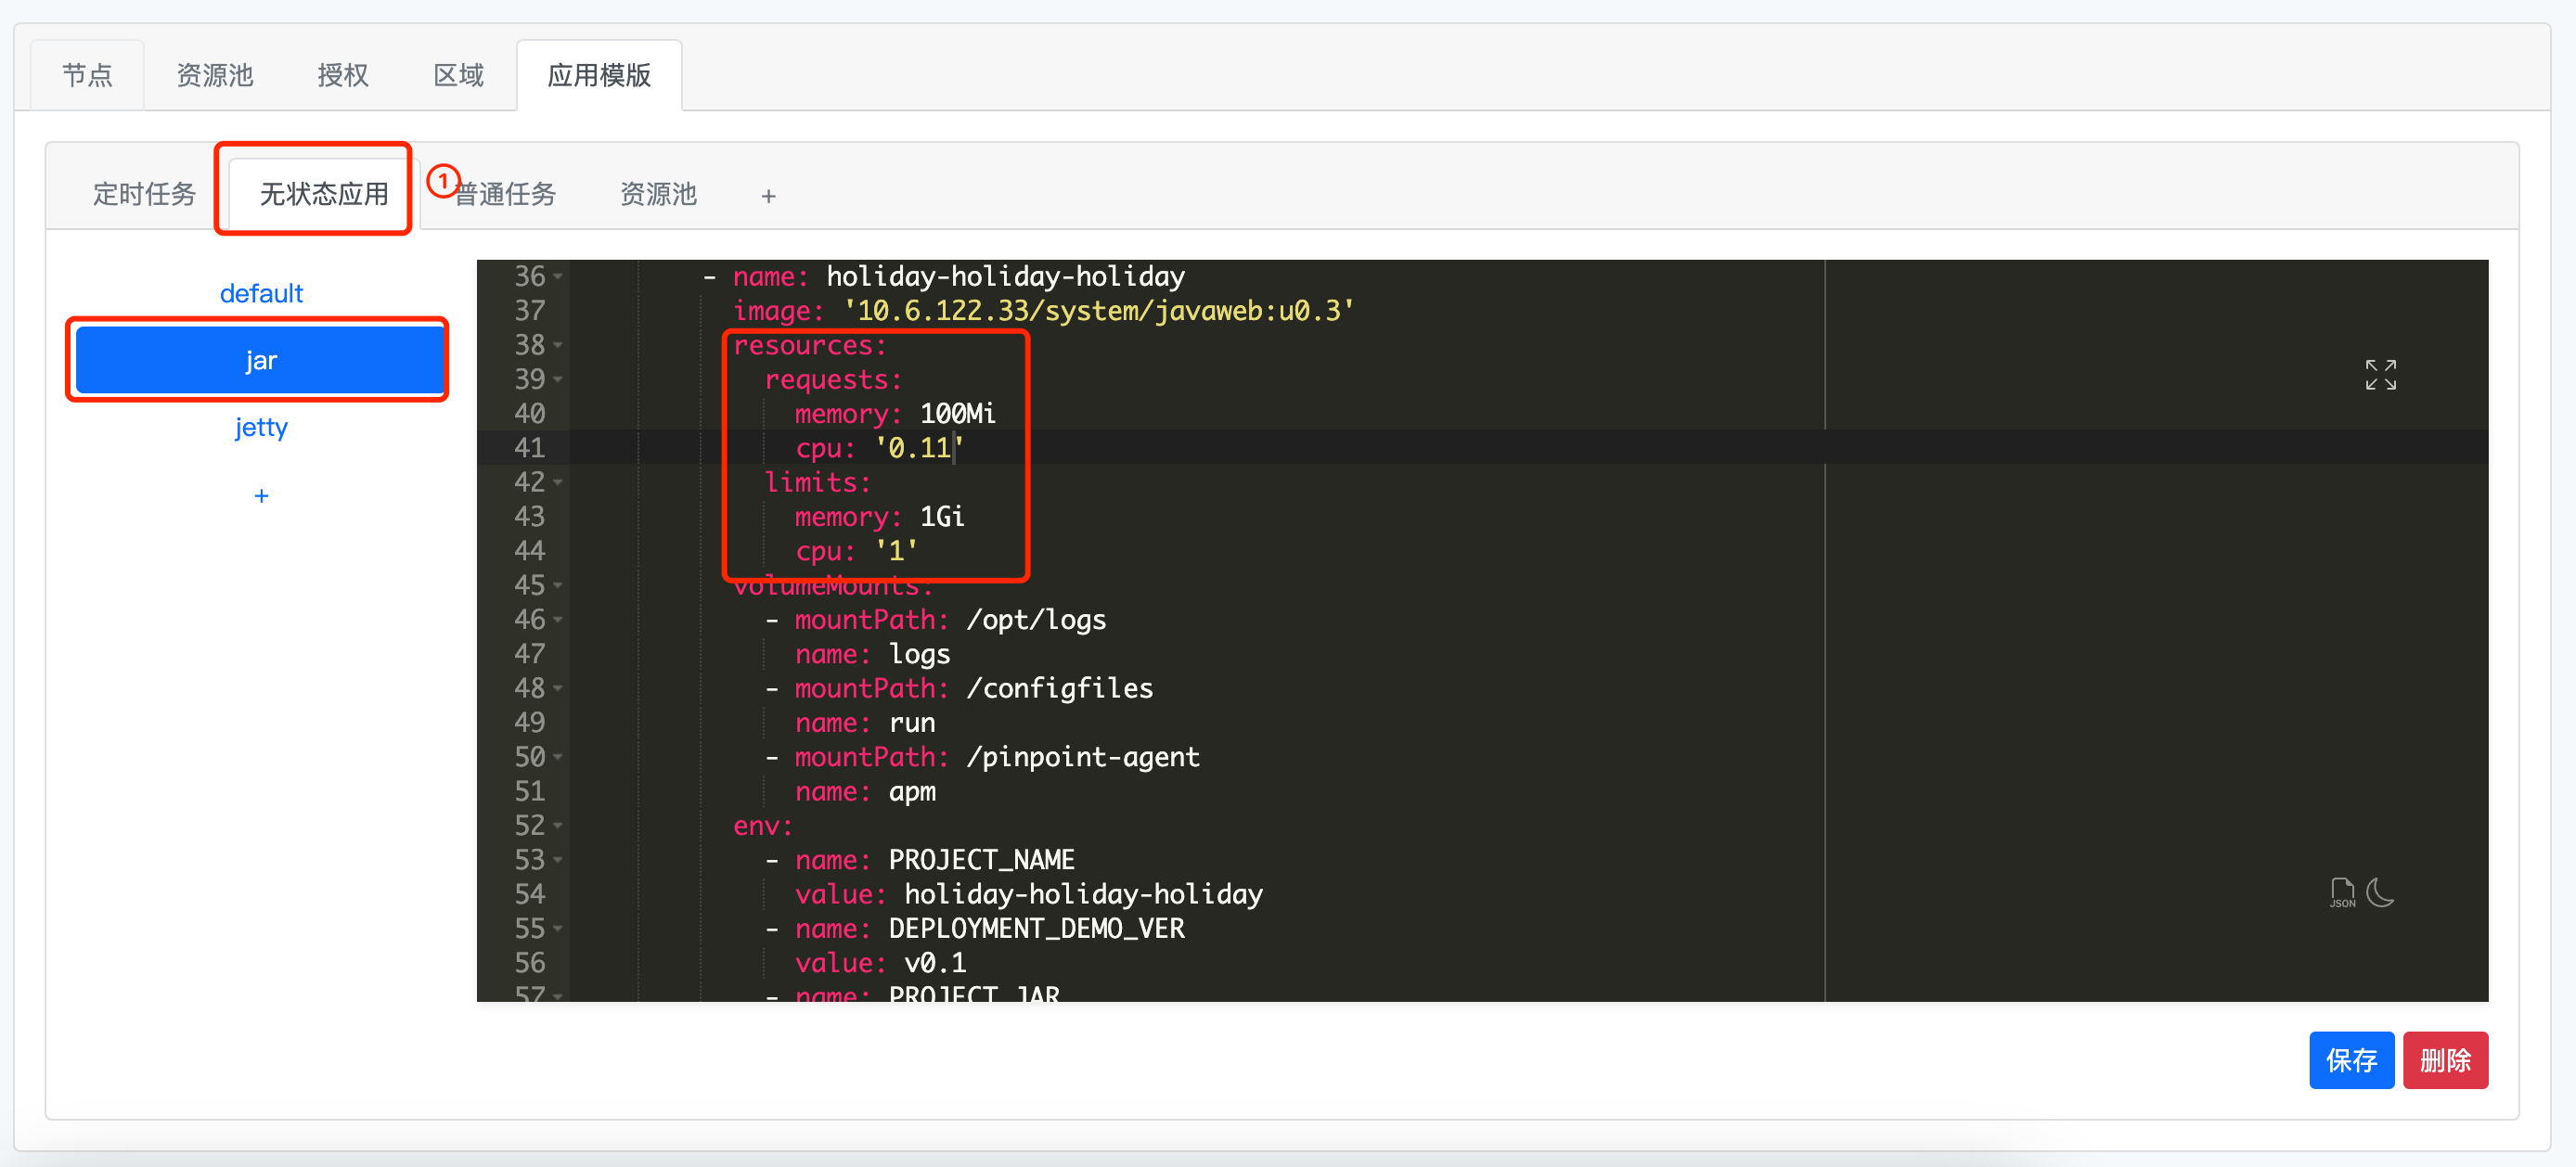The width and height of the screenshot is (2576, 1167).
Task: Open the 节点 tab
Action: coord(87,75)
